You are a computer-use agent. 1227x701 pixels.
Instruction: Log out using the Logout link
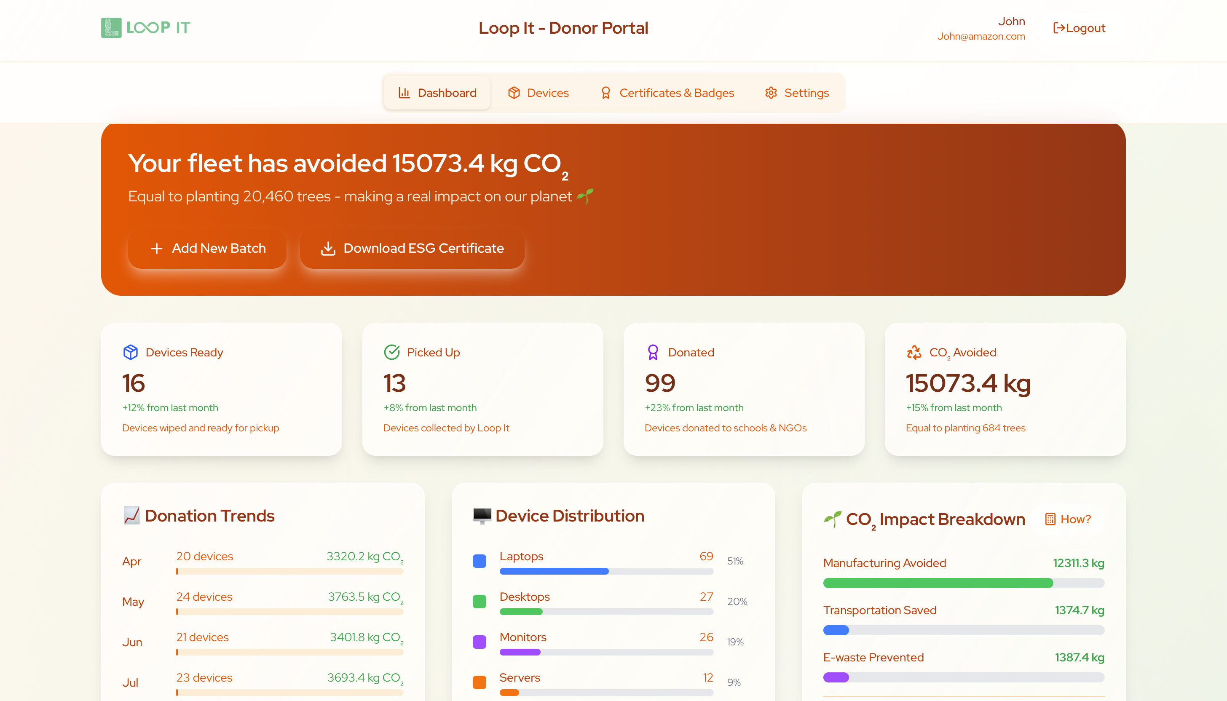click(x=1079, y=28)
